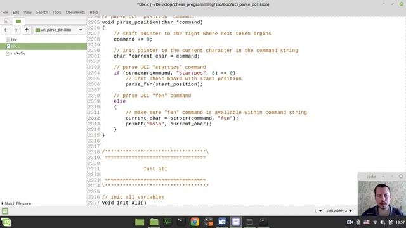Image resolution: width=406 pixels, height=228 pixels.
Task: Click the 'else' keyword on line 2309
Action: [120, 101]
